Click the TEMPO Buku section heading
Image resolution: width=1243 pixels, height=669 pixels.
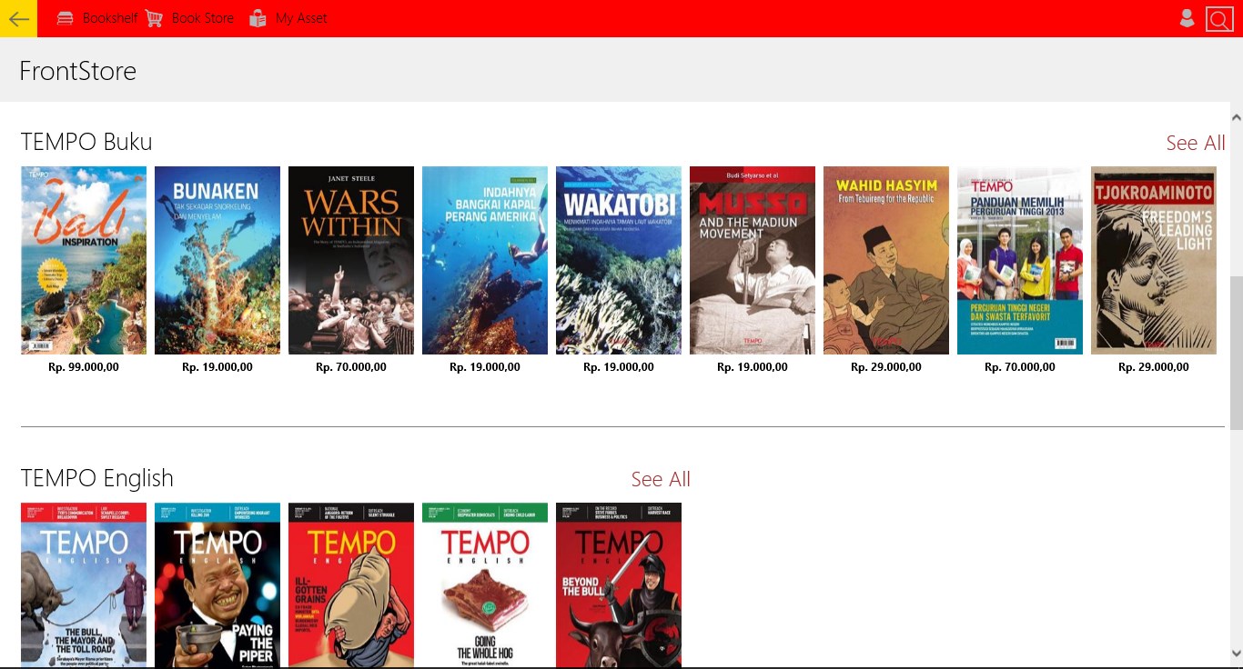tap(86, 142)
